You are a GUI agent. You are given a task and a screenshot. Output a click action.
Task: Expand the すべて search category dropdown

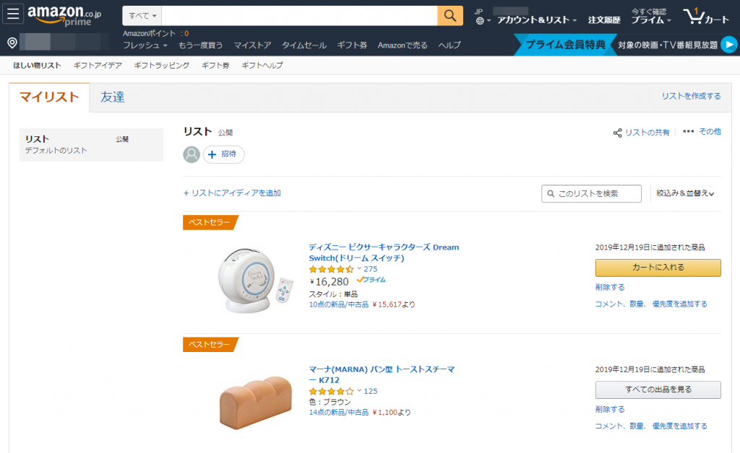pyautogui.click(x=142, y=16)
